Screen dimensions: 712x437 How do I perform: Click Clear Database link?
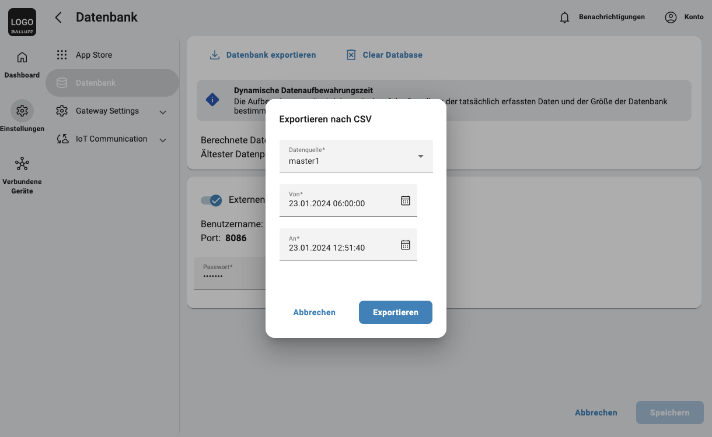392,55
